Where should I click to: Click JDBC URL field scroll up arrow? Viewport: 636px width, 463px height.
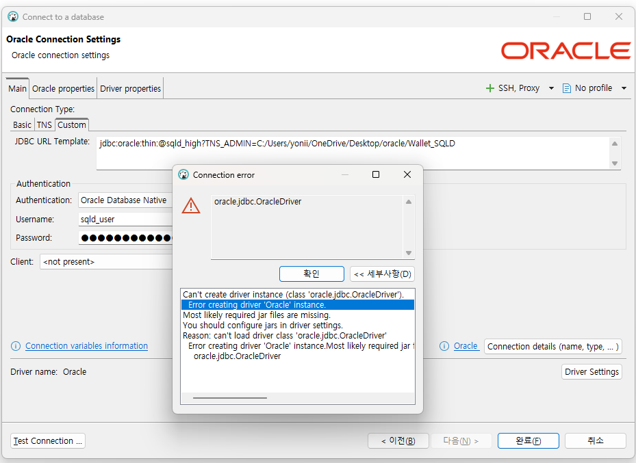615,144
